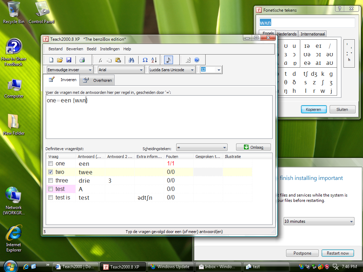Click the θ phonetic symbol

click(286, 82)
